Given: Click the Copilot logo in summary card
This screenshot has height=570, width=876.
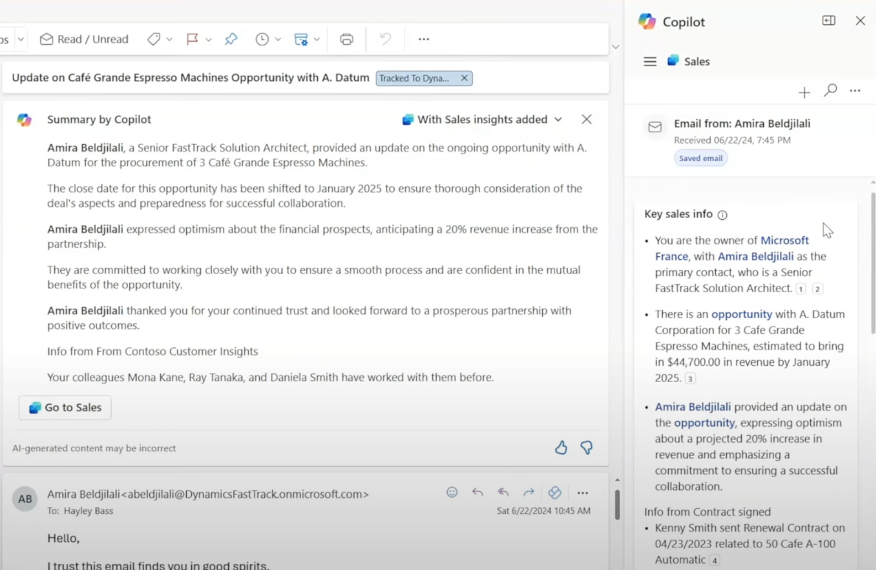Looking at the screenshot, I should [x=24, y=120].
